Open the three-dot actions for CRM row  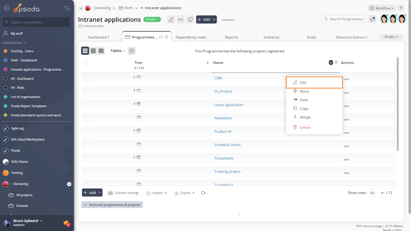(346, 79)
